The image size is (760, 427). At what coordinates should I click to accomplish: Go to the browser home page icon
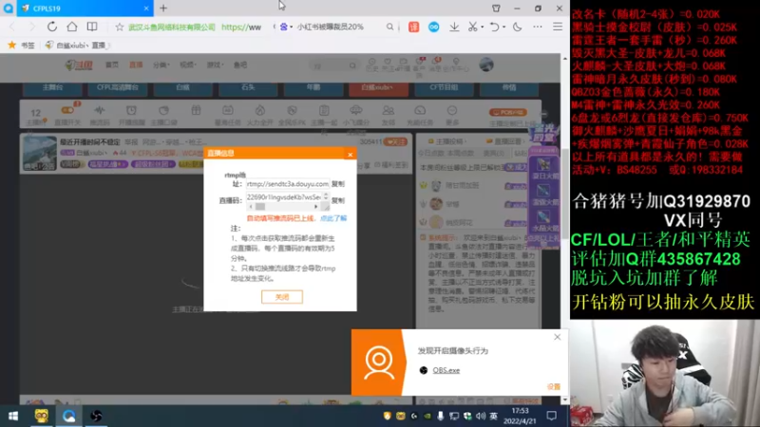coord(72,27)
